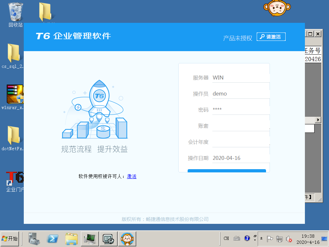Open the Action Center flag icon
Viewport: 329px width, 247px height.
click(x=270, y=239)
